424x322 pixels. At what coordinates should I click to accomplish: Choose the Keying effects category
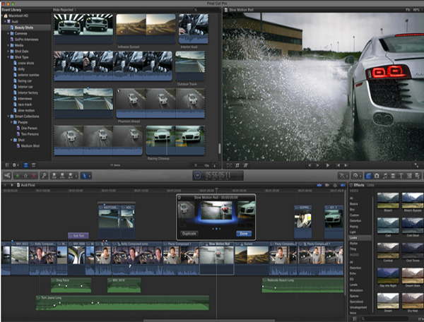(x=354, y=227)
